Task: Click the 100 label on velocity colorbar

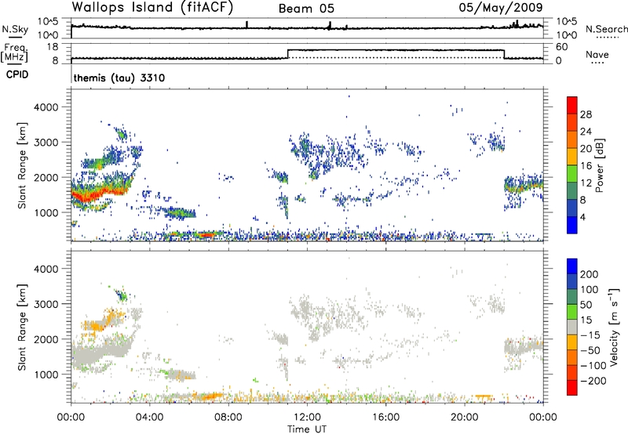Action: coord(590,290)
